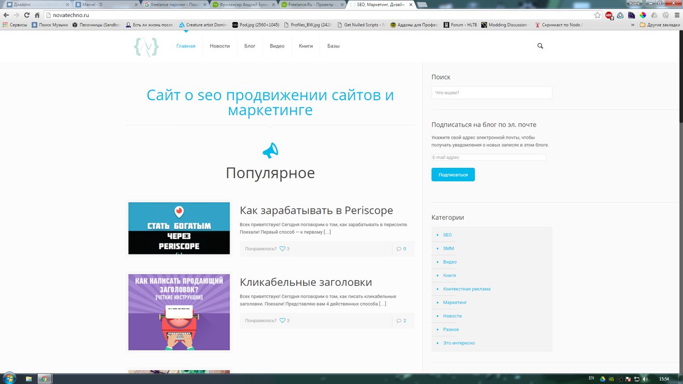Open the Базы menu item
This screenshot has height=384, width=683.
333,46
